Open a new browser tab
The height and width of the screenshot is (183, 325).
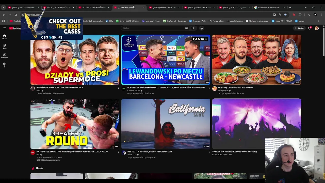click(290, 7)
